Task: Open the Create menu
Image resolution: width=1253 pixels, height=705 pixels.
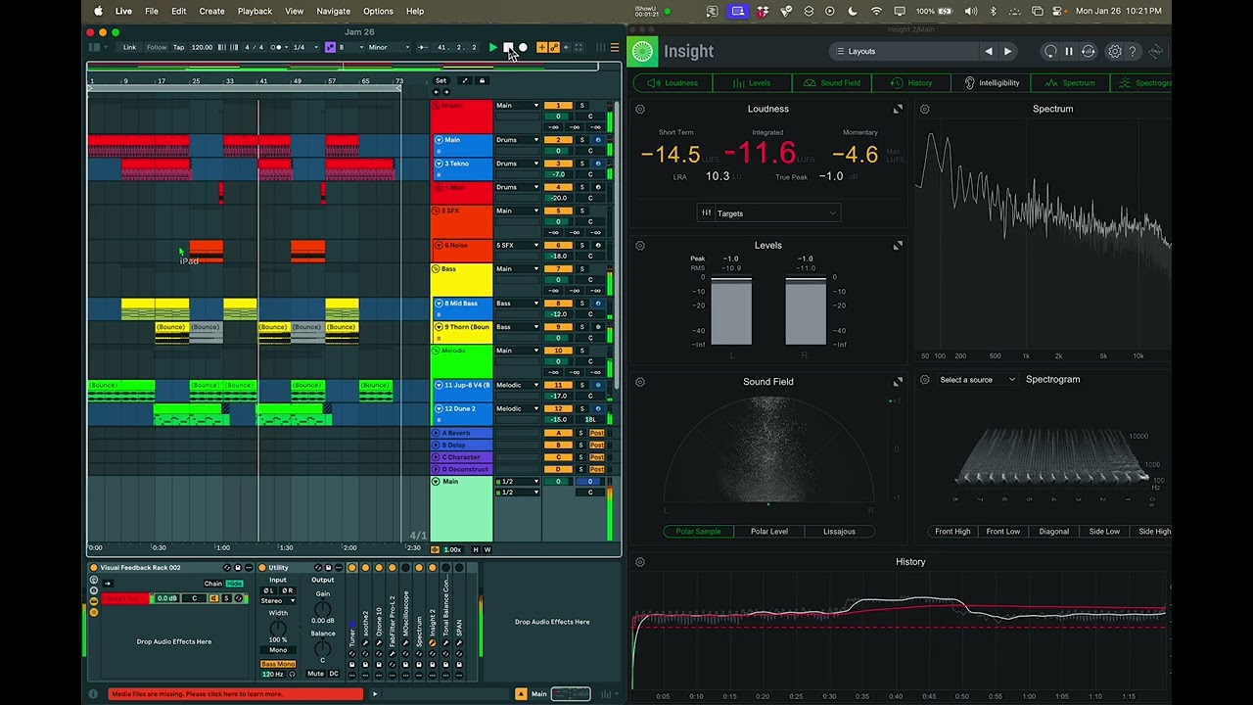Action: [211, 11]
